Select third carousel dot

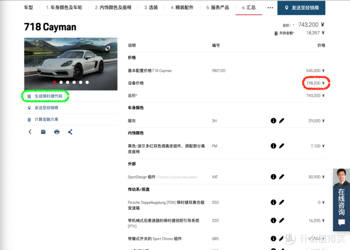click(x=67, y=82)
